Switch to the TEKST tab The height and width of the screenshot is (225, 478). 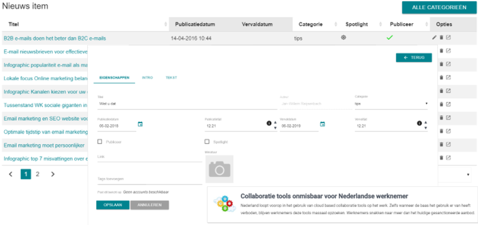(x=171, y=78)
